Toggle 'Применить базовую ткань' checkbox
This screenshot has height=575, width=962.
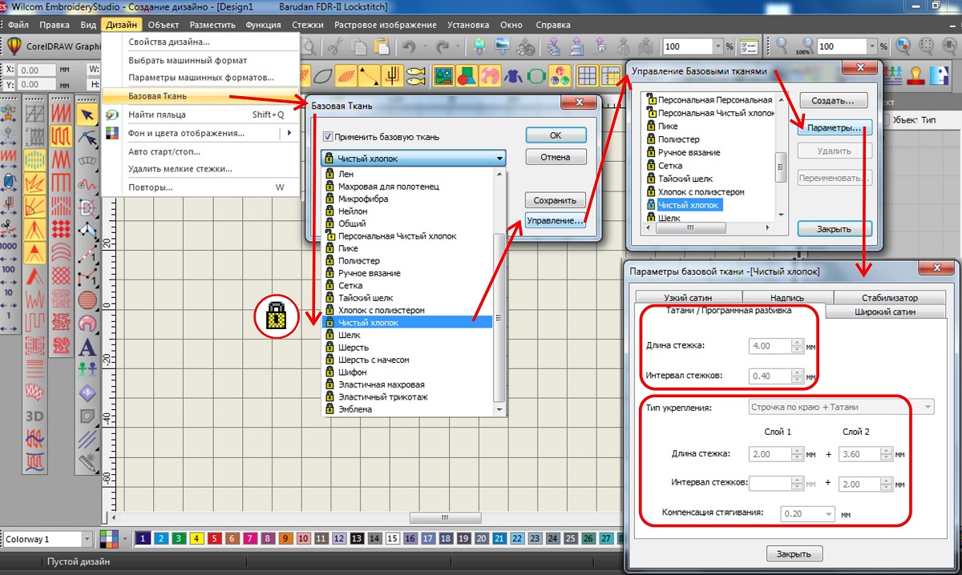(327, 137)
